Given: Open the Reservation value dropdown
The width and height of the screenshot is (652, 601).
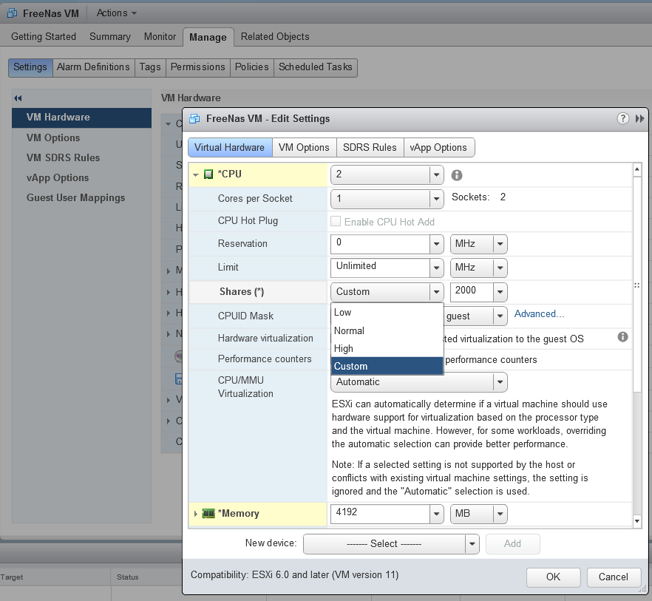Looking at the screenshot, I should [436, 244].
